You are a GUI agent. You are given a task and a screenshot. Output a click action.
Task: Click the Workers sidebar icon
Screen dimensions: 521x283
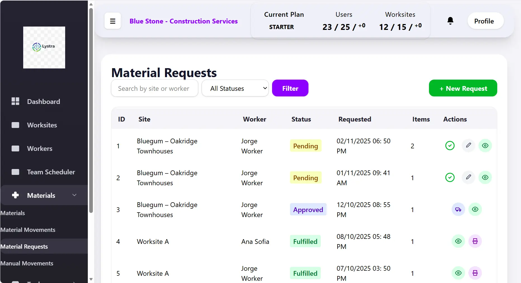click(x=15, y=148)
